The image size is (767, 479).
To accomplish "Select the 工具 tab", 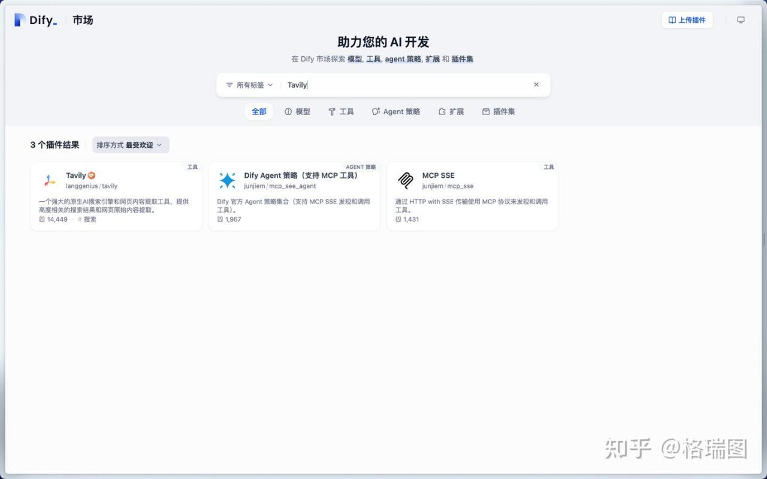I will point(341,111).
